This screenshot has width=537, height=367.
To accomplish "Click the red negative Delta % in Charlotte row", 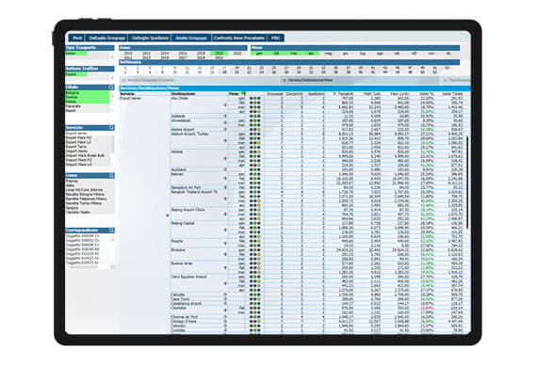I will click(427, 308).
